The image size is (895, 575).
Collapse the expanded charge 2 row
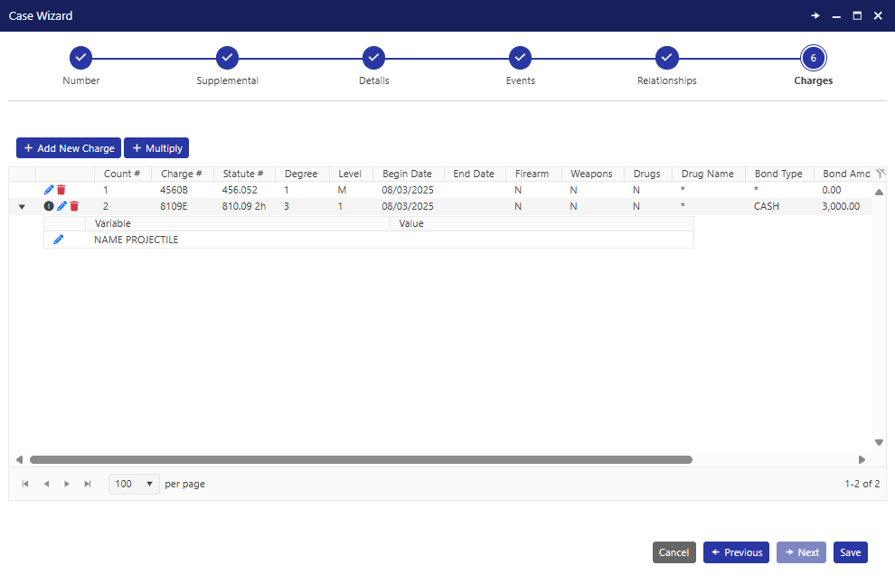coord(22,207)
